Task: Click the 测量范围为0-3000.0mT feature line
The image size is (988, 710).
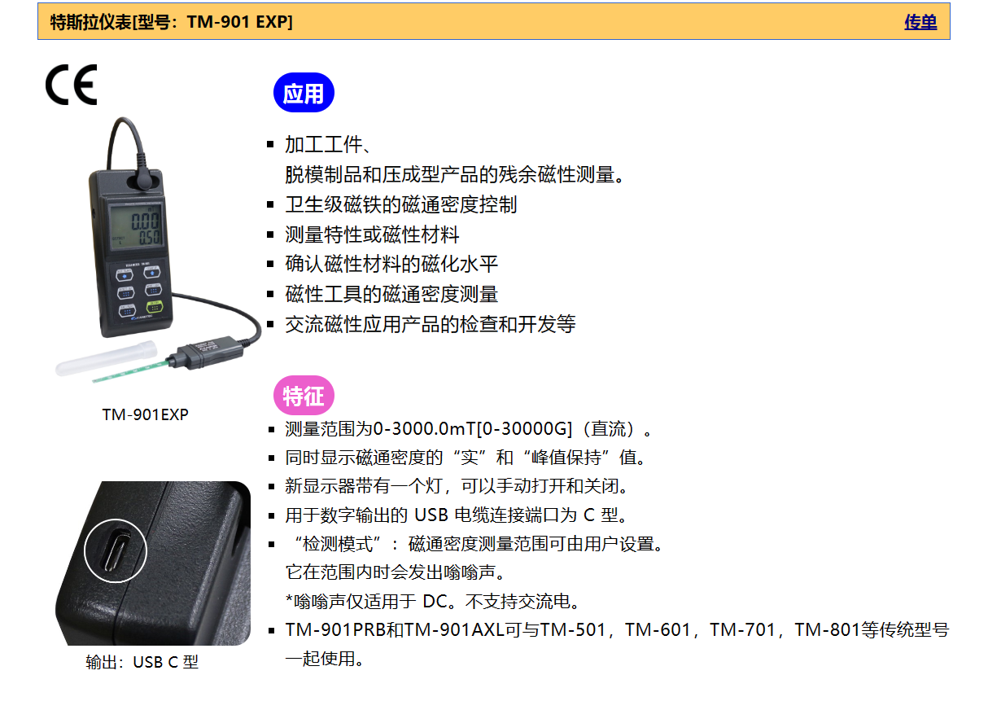Action: (x=469, y=429)
